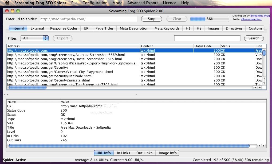Open the Filter dropdown showing All

pyautogui.click(x=34, y=38)
